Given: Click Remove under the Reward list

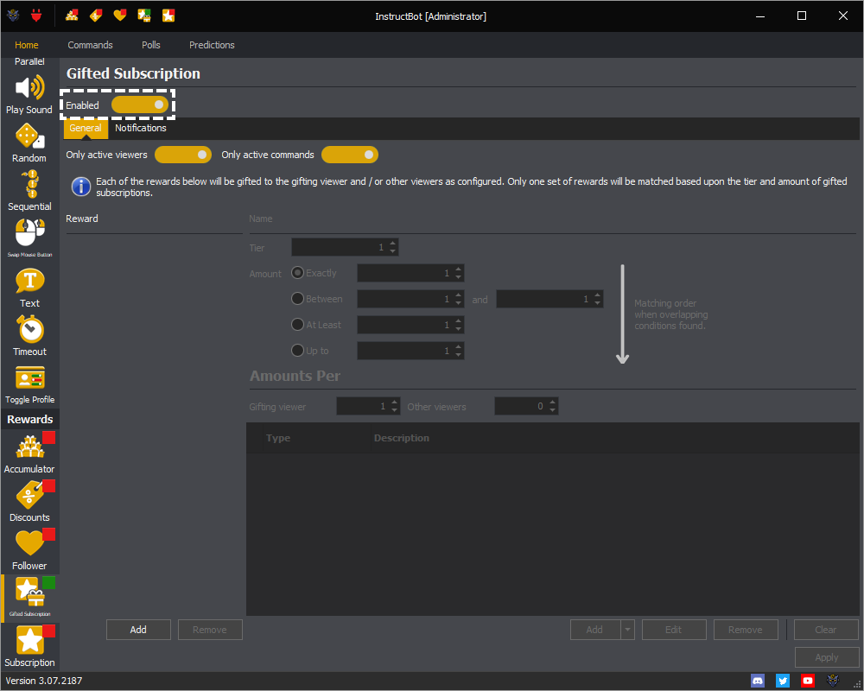Looking at the screenshot, I should pos(210,630).
